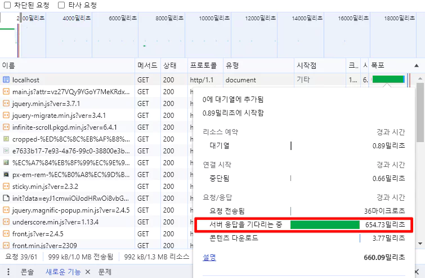
Task: Click the 기타 initiator cell of localhost
Action: [x=303, y=80]
